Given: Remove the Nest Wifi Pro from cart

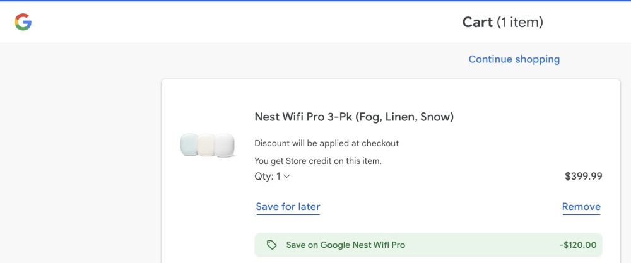Looking at the screenshot, I should tap(581, 207).
